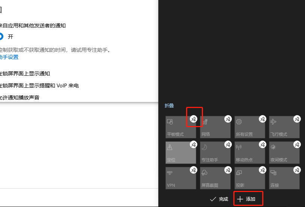Unpin the 投影 quick action

click(262, 170)
